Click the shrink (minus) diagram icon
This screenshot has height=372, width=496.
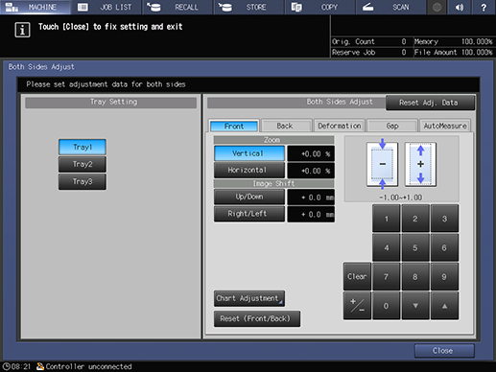(382, 164)
